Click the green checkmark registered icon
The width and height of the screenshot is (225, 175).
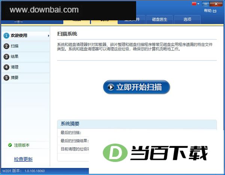pyautogui.click(x=10, y=145)
